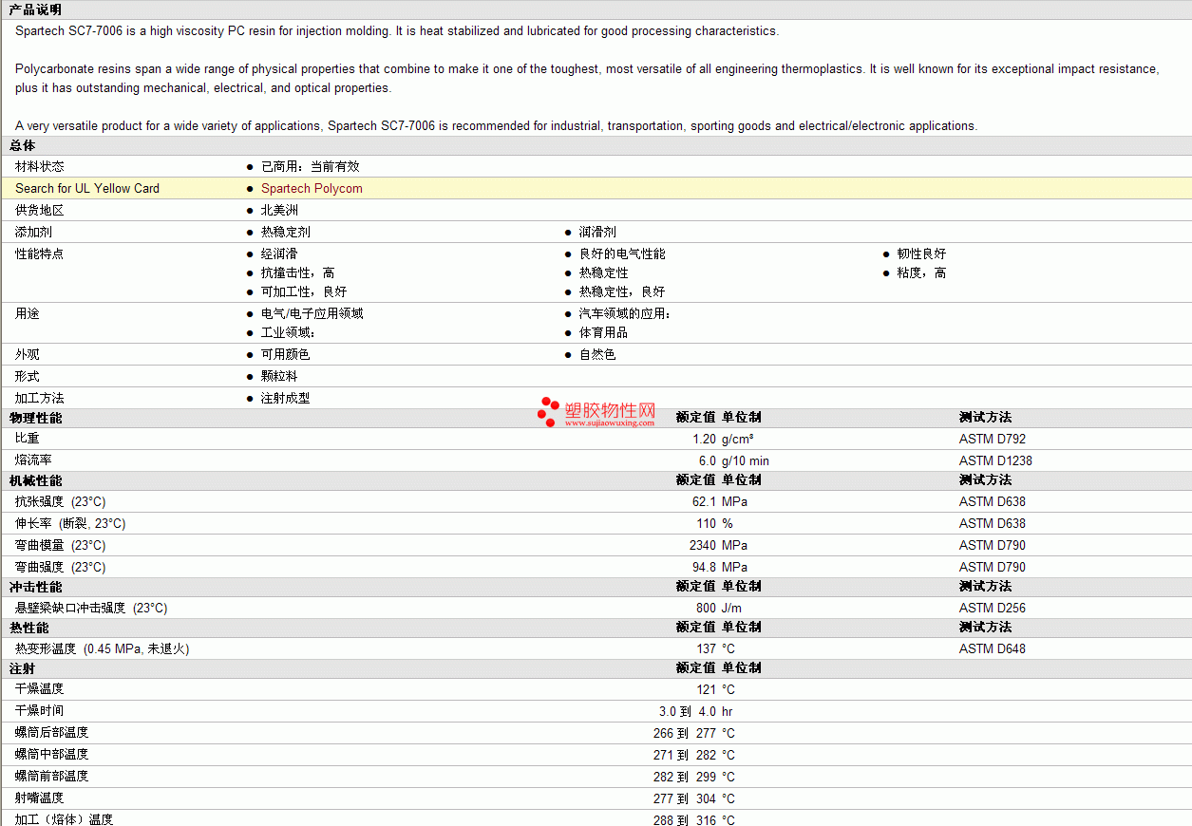Select the form value '颗粒料'
Viewport: 1192px width, 826px height.
279,376
